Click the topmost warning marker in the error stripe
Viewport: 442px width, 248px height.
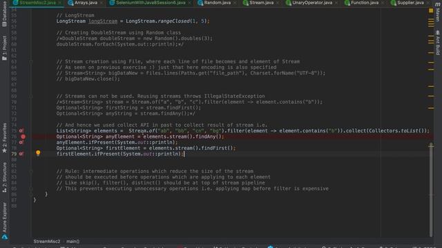click(431, 20)
